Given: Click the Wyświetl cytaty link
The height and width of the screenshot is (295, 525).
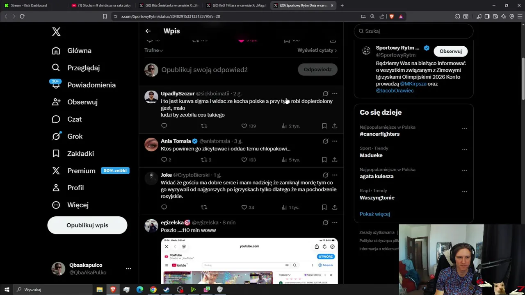Looking at the screenshot, I should point(317,50).
